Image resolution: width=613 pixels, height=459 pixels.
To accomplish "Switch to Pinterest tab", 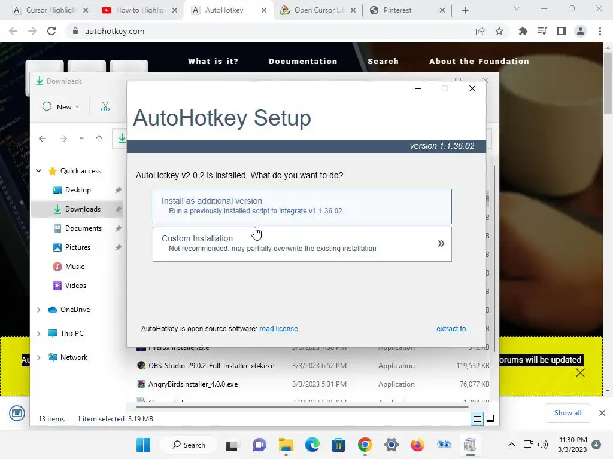I will [408, 10].
